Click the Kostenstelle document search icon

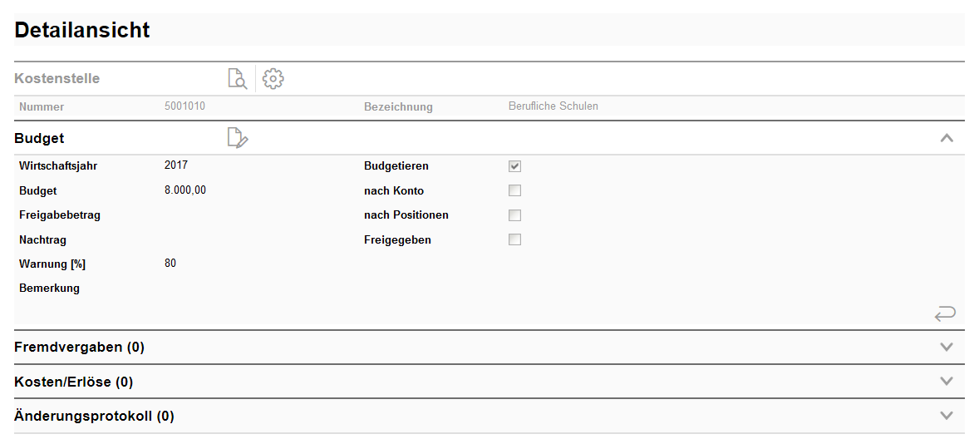click(238, 79)
